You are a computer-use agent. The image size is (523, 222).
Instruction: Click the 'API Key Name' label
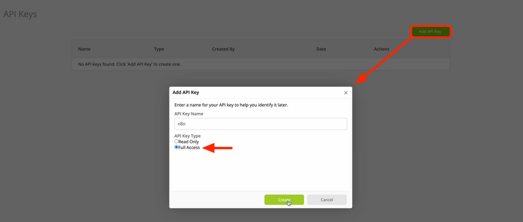189,113
